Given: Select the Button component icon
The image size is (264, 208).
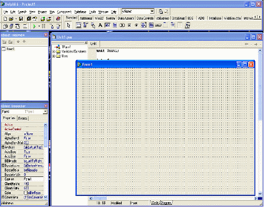Looking at the screenshot, I should 122,25.
